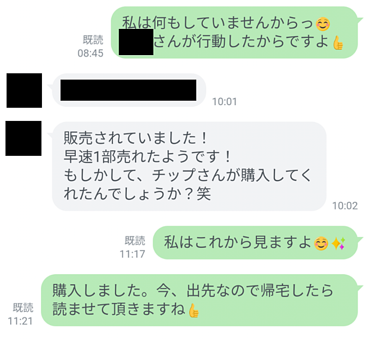The width and height of the screenshot is (365, 339).
Task: Tap the smiling emoji in 私はこれから見ますよ message
Action: [x=321, y=243]
